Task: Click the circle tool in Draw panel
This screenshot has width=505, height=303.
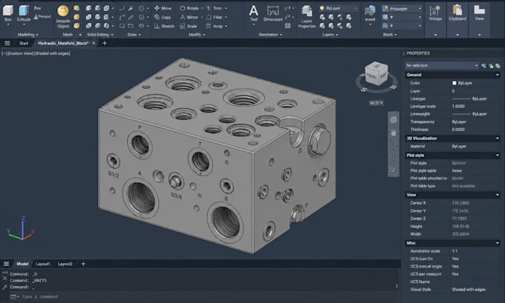Action: (x=141, y=8)
